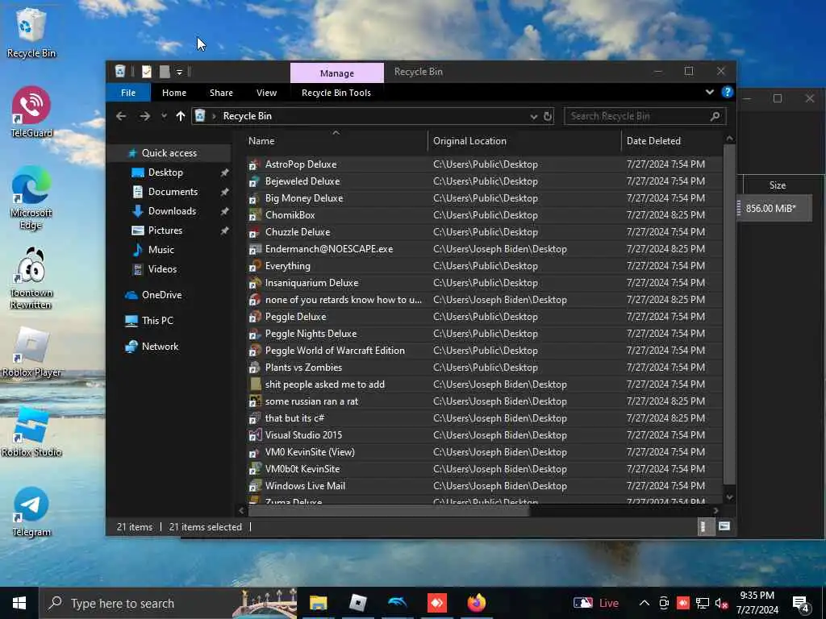Click the Size column in background window
The width and height of the screenshot is (826, 619).
click(777, 185)
